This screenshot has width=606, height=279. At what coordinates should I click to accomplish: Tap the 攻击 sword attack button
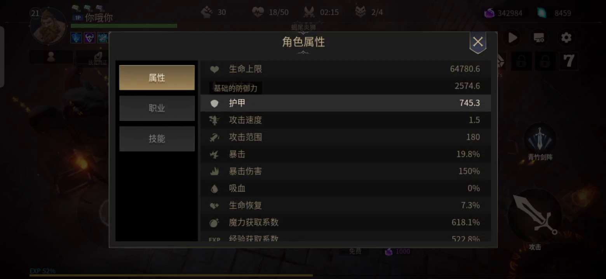coord(535,216)
